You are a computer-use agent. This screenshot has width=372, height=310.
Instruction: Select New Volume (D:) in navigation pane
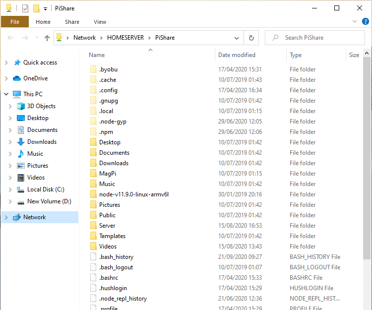coord(49,201)
